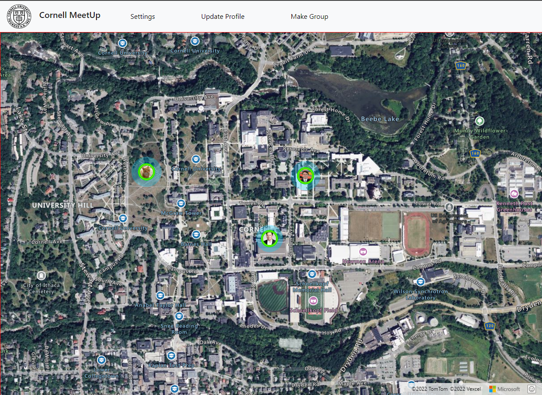The height and width of the screenshot is (395, 542).
Task: Click the ©2022 TomTom copyright text
Action: 430,389
